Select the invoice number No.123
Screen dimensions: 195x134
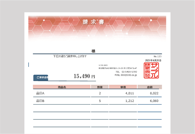pos(157,56)
